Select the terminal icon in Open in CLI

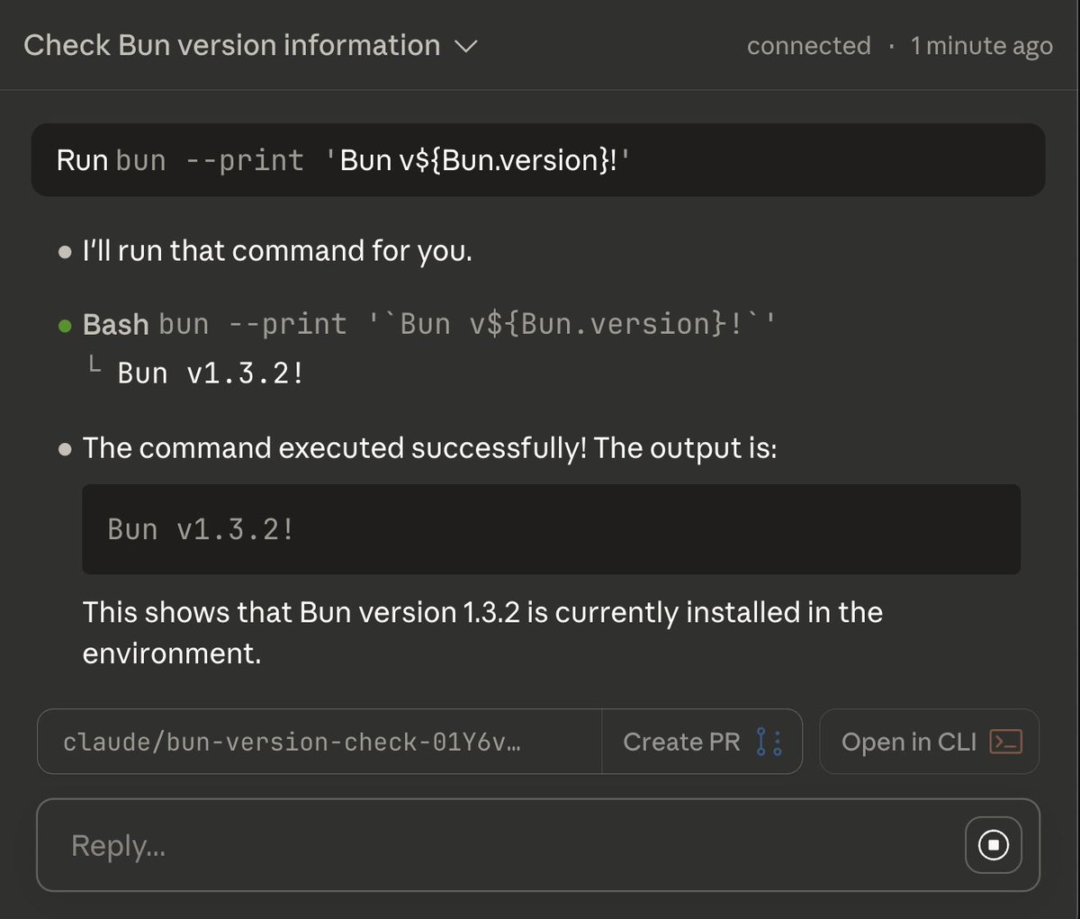click(1005, 742)
